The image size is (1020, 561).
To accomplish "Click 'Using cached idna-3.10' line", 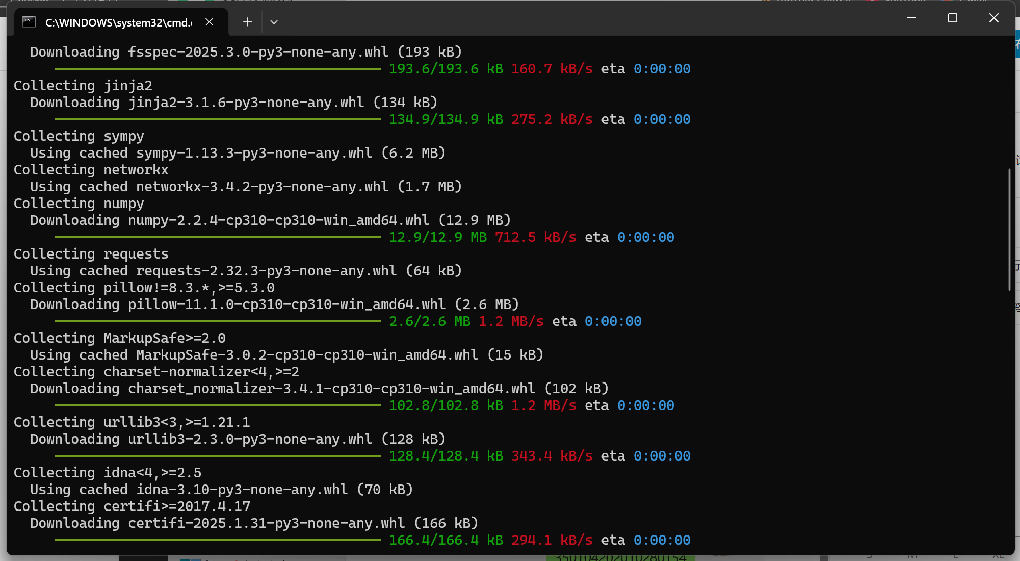I will pyautogui.click(x=222, y=490).
